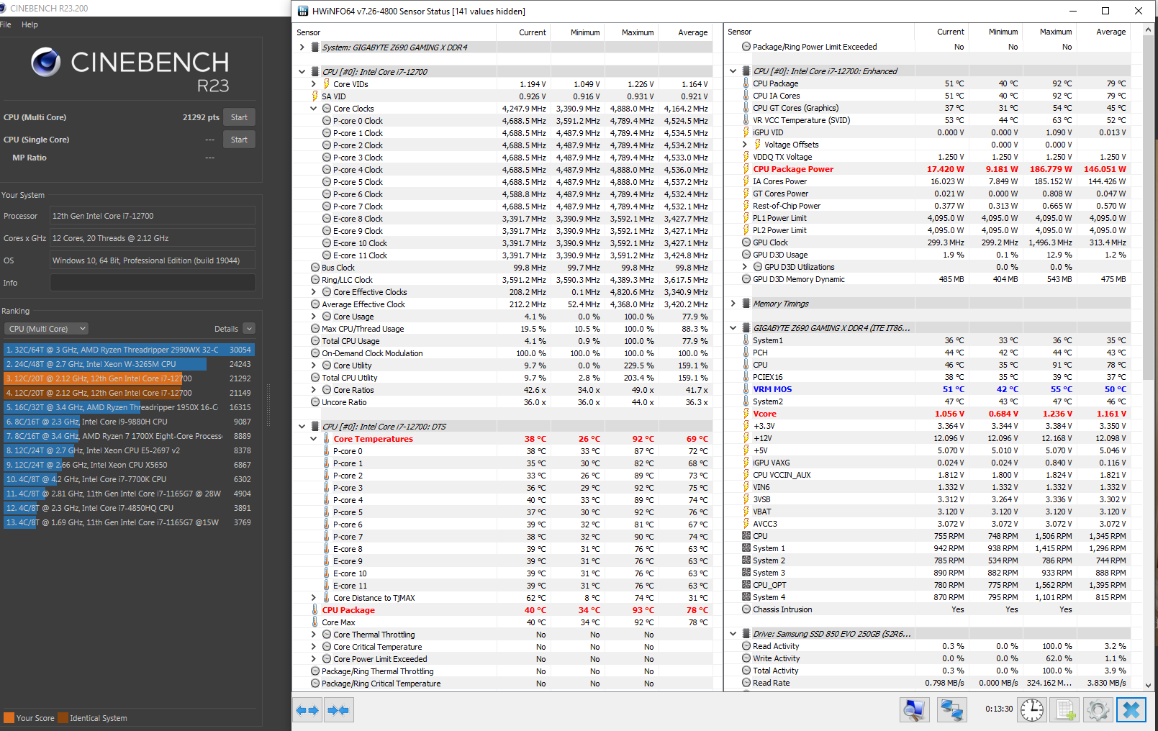Click the chip icon beside Memory Timings
Image resolution: width=1158 pixels, height=731 pixels.
pos(746,304)
